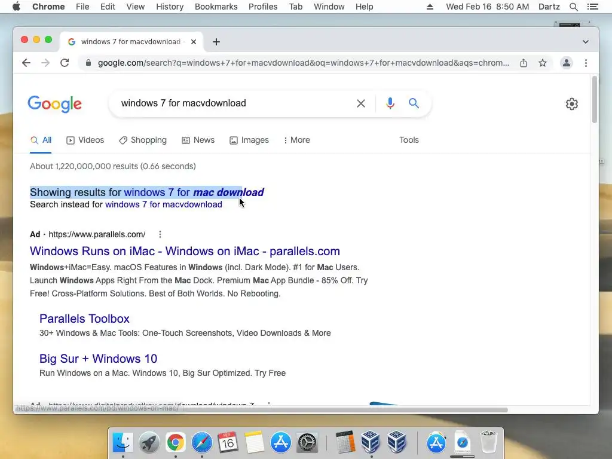This screenshot has width=612, height=459.
Task: Submit search with magnifier icon
Action: tap(414, 103)
